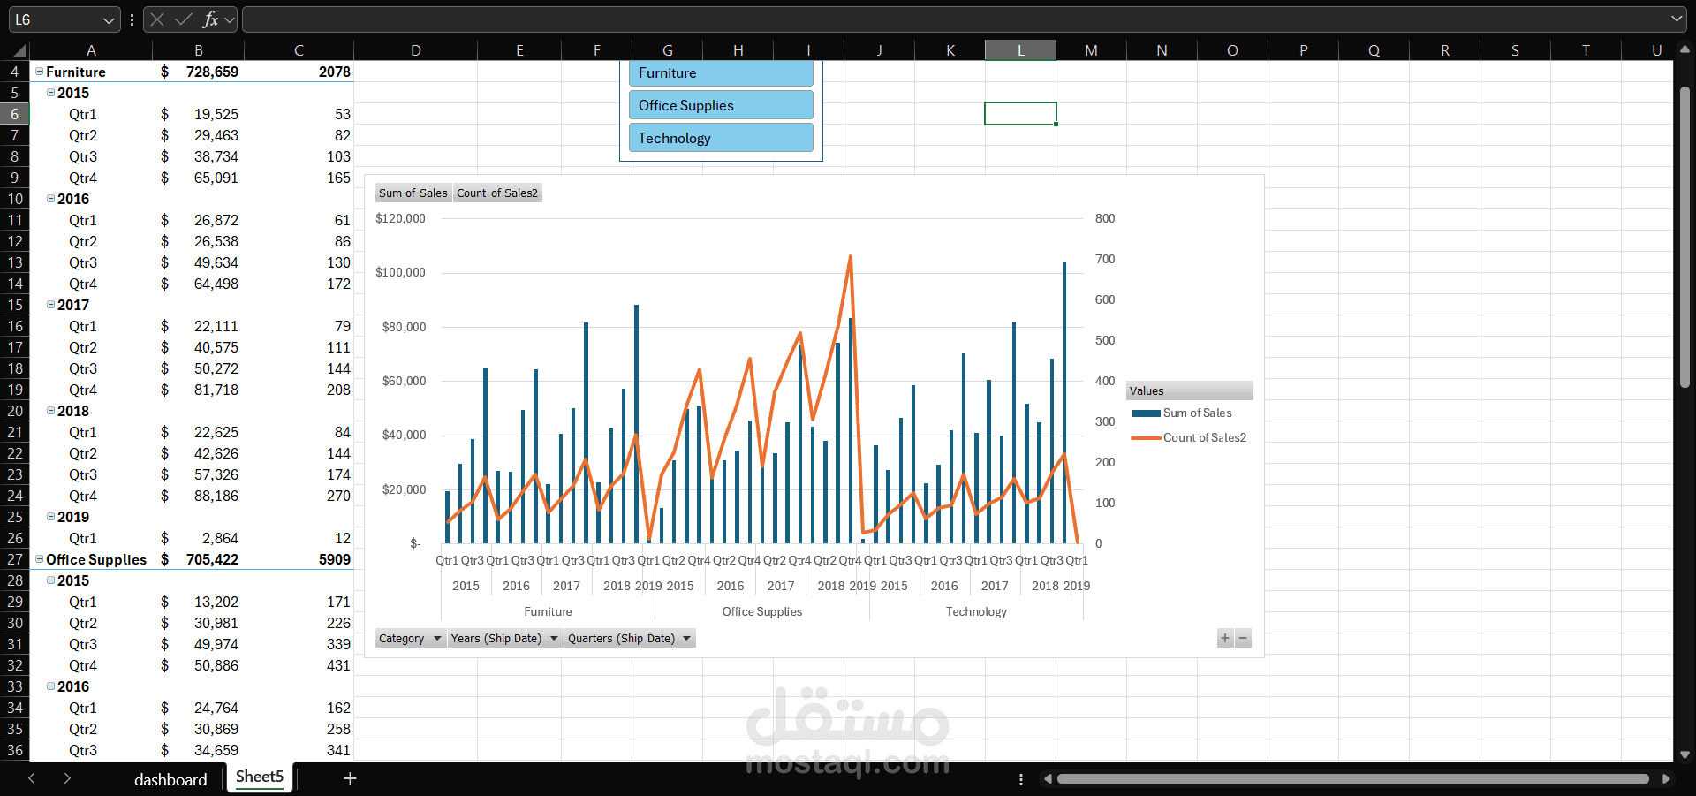Viewport: 1696px width, 796px height.
Task: Click the Count of Sales2 chart field button
Action: [497, 193]
